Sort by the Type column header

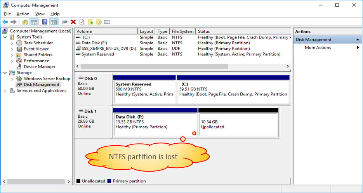click(x=163, y=31)
